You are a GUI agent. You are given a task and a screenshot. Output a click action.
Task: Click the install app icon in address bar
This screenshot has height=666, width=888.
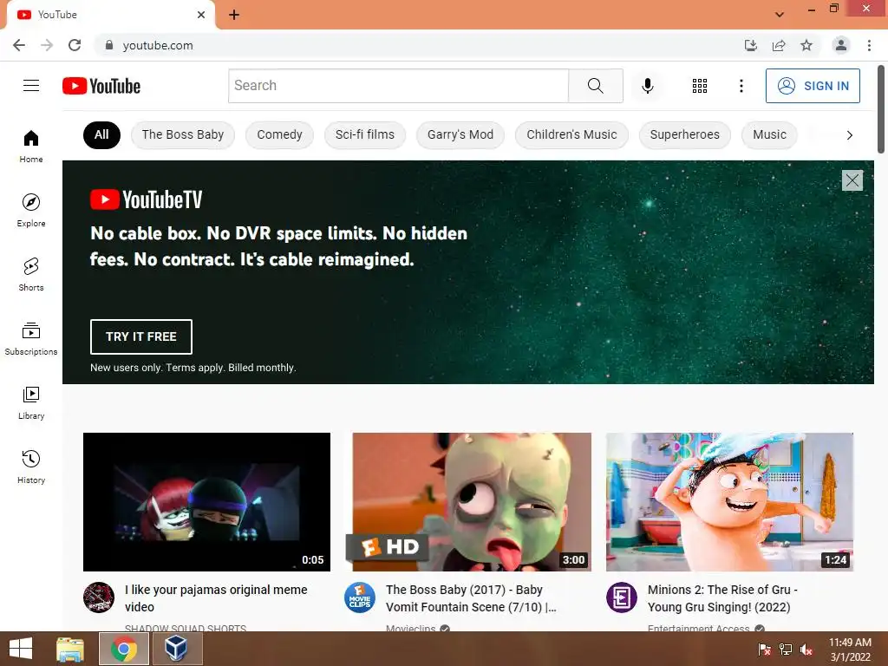[750, 45]
